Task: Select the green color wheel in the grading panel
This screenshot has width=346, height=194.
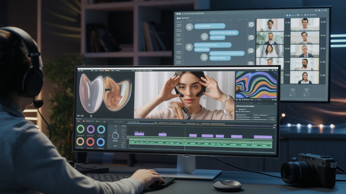Action: click(80, 129)
